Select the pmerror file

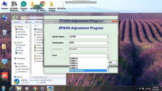coord(38,56)
